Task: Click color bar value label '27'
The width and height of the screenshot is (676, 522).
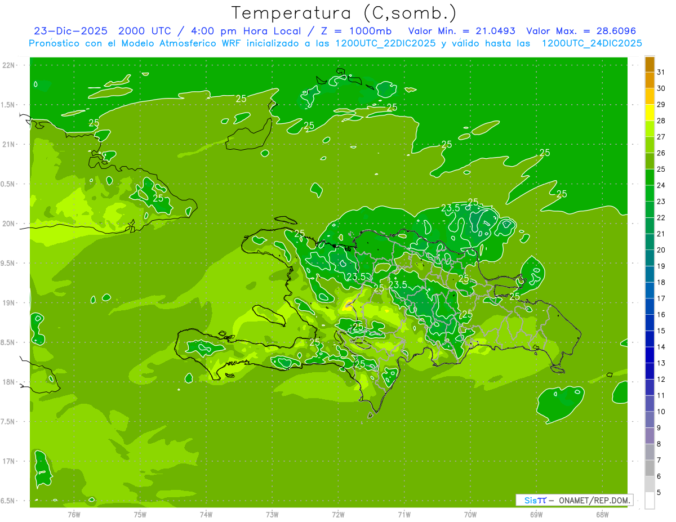Action: pos(661,137)
